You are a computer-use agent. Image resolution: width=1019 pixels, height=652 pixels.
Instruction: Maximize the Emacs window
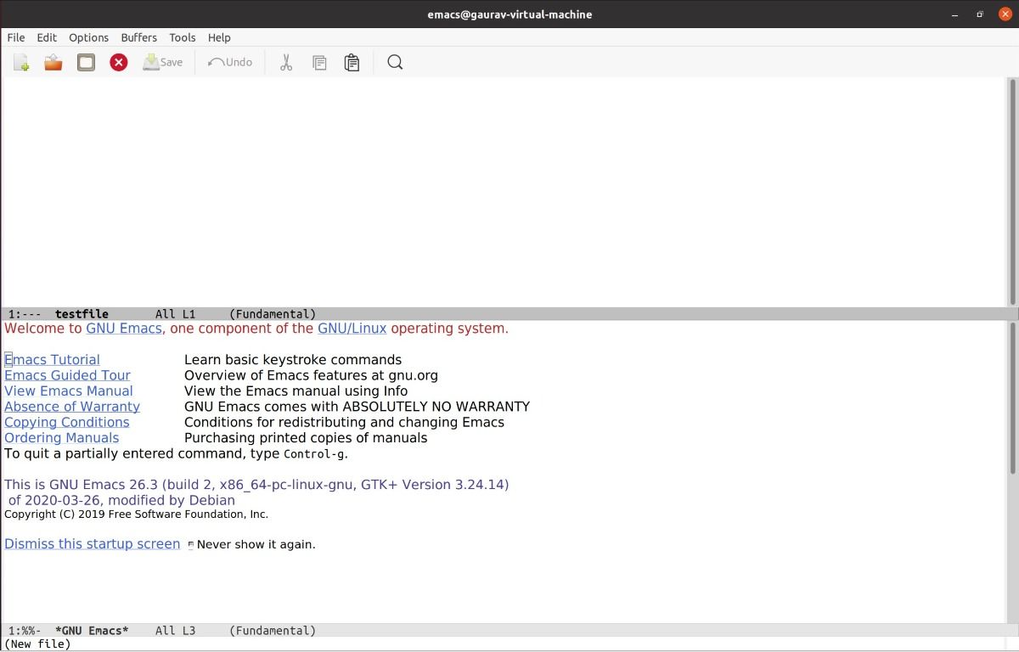point(979,14)
